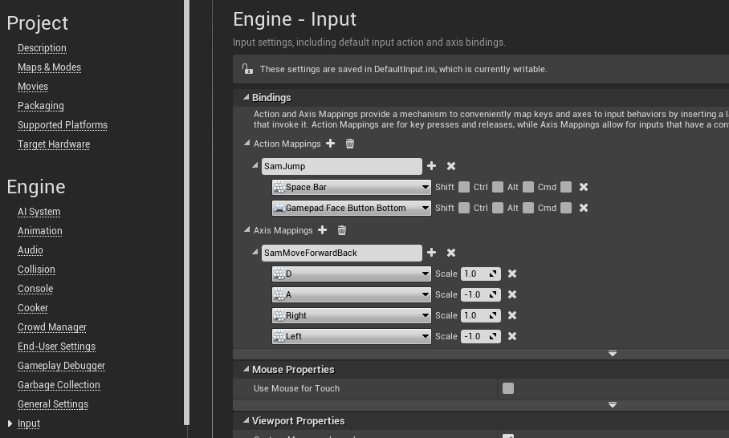Click the SamMoveForwardBack name field
The height and width of the screenshot is (438, 729).
click(341, 253)
